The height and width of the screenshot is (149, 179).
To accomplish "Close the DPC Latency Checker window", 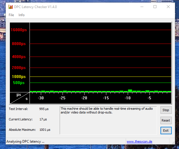I will pos(168,7).
